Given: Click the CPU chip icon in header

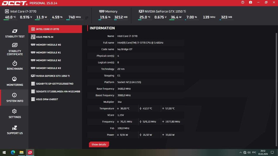Looking at the screenshot, I should click(x=7, y=11).
